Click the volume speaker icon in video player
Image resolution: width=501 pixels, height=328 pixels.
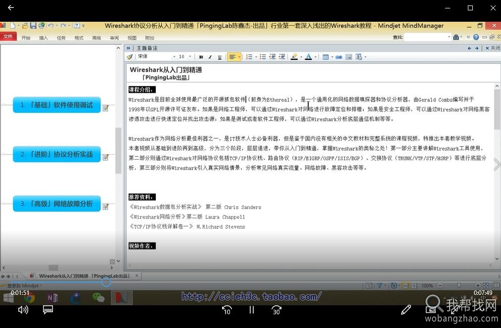[23, 310]
